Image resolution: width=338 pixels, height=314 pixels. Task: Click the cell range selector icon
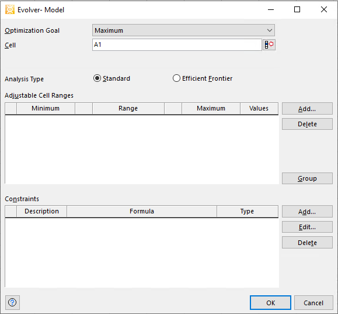[x=269, y=45]
